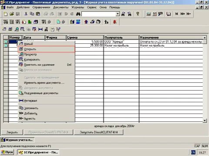209x156 pixels.
Task: Click the Пуск start button
Action: pyautogui.click(x=7, y=152)
